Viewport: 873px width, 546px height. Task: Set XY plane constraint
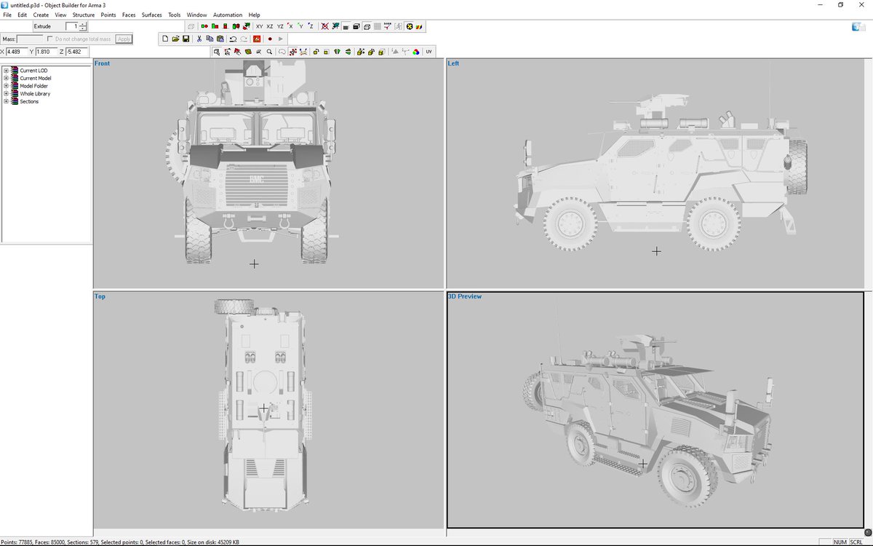tap(260, 26)
